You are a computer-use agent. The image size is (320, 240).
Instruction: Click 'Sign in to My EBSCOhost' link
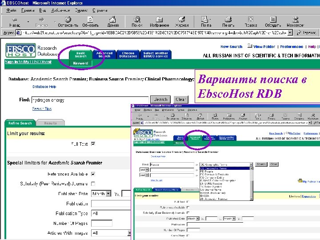[28, 62]
